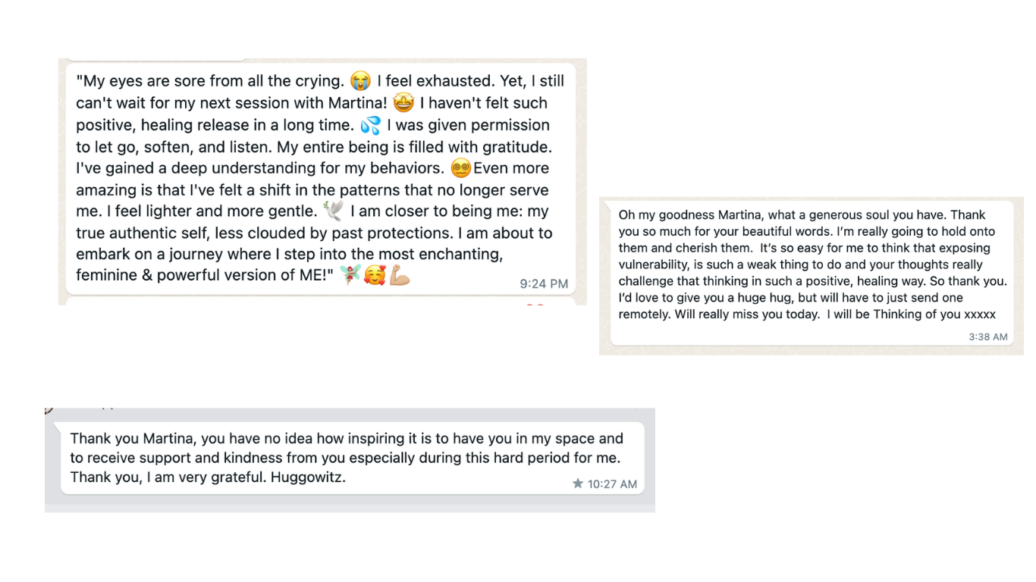Click the sweat droplets emoji
The height and width of the screenshot is (582, 1036).
[x=371, y=124]
